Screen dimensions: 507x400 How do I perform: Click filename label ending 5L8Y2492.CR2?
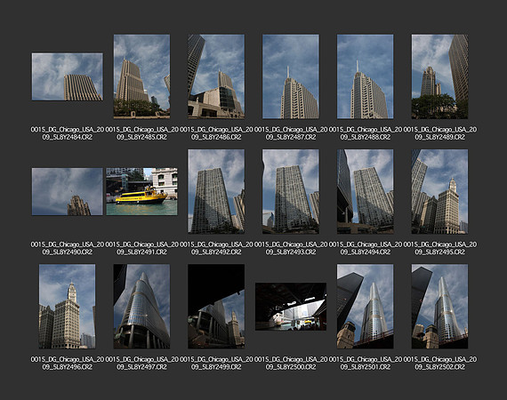[x=216, y=248]
